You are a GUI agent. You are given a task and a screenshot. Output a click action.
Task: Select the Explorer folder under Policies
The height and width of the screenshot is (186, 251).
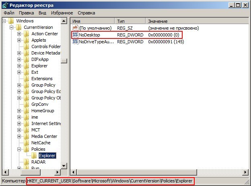click(47, 156)
